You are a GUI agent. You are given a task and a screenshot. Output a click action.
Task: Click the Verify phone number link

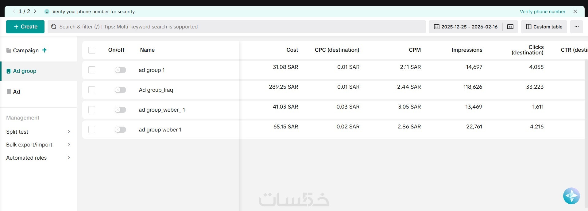pyautogui.click(x=542, y=12)
